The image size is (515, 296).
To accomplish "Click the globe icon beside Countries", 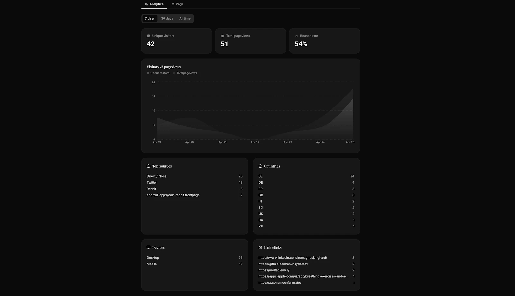I will point(260,166).
